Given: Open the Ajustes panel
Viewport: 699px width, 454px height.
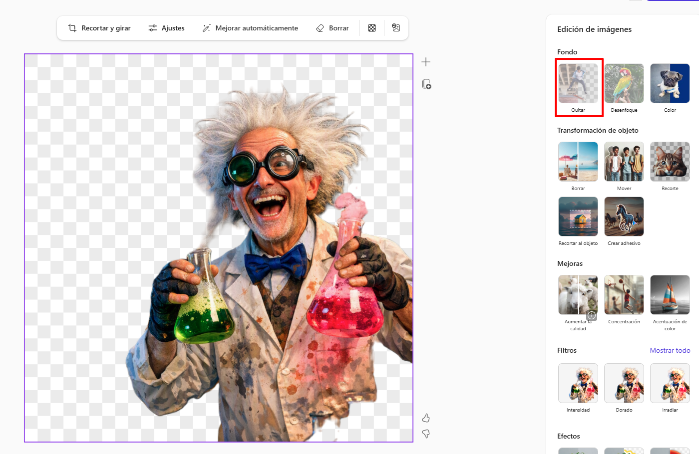Looking at the screenshot, I should pos(166,28).
